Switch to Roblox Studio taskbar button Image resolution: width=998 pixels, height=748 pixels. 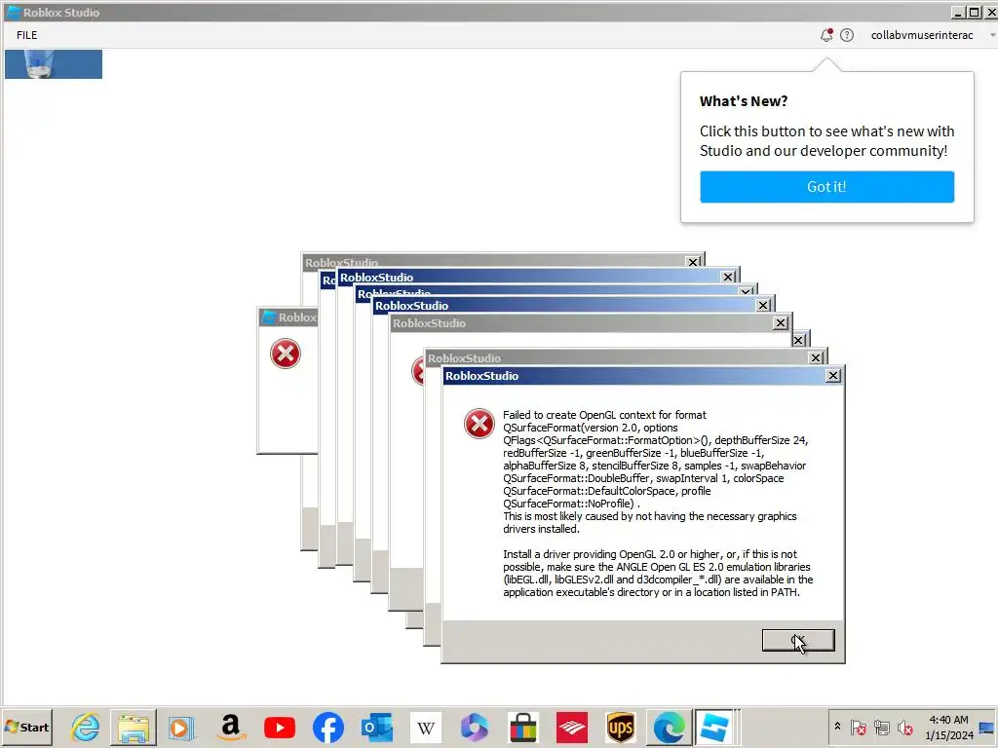tap(717, 727)
